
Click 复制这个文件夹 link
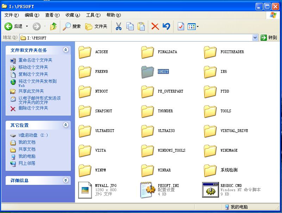[x=33, y=74]
